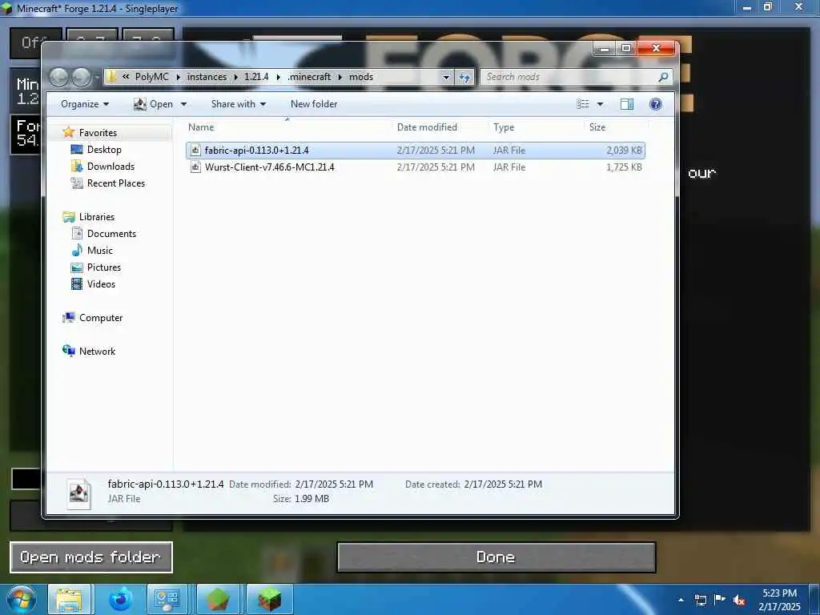
Task: Click the control panel taskbar icon
Action: pos(167,599)
